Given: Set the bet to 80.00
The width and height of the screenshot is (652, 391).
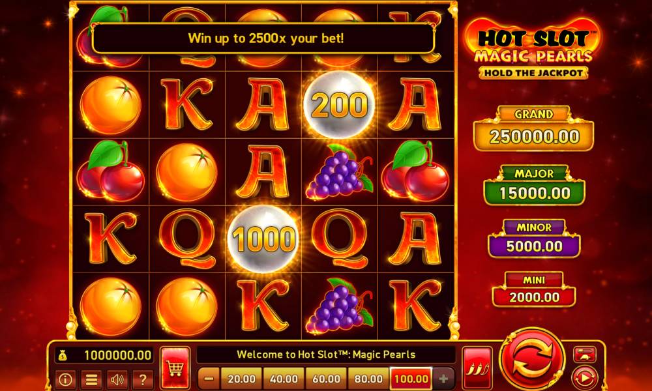Looking at the screenshot, I should pos(368,379).
